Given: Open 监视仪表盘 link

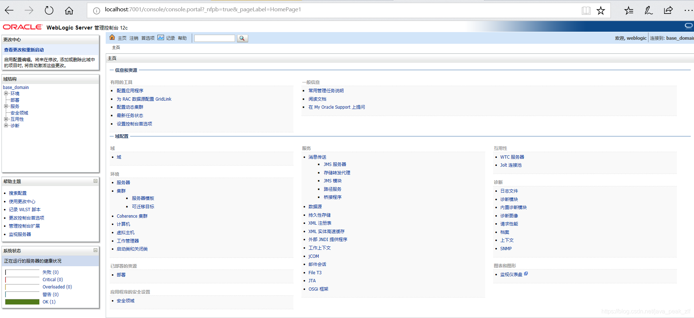Looking at the screenshot, I should tap(511, 274).
